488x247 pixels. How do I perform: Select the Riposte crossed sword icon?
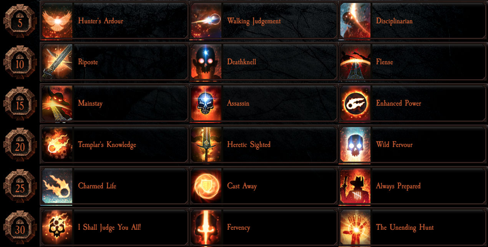pos(57,62)
